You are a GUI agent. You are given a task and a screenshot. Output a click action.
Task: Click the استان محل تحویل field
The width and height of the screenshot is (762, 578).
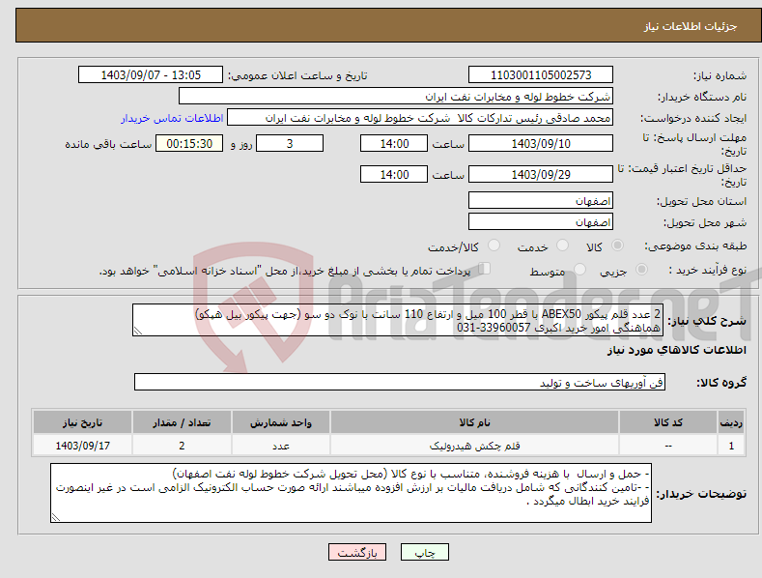tap(541, 200)
